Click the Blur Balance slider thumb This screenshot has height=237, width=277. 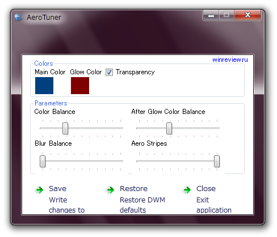tap(43, 161)
